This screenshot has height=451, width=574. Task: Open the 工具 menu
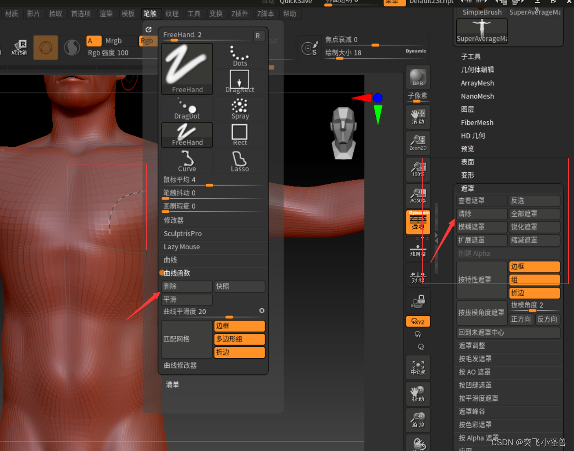click(194, 14)
